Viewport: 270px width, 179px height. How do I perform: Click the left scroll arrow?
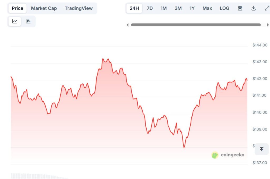tap(128, 25)
